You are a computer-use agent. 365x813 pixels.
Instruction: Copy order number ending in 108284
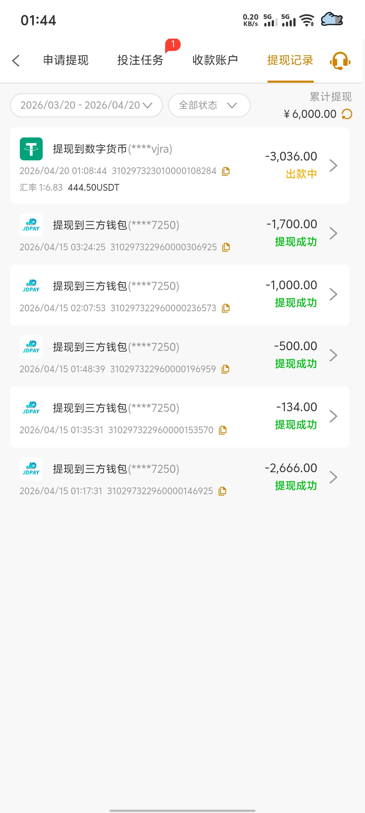[x=226, y=171]
